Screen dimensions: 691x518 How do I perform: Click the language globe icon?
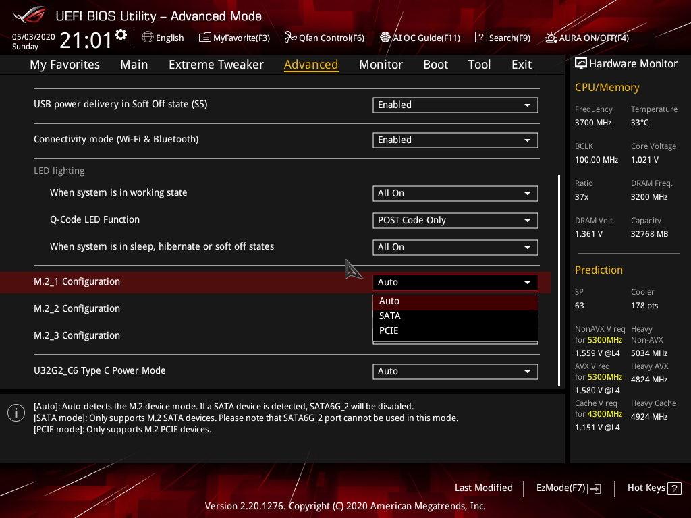[148, 38]
